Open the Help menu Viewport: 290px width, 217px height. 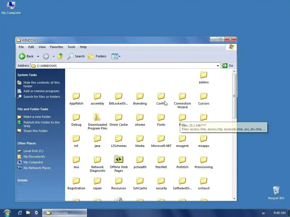pyautogui.click(x=83, y=47)
